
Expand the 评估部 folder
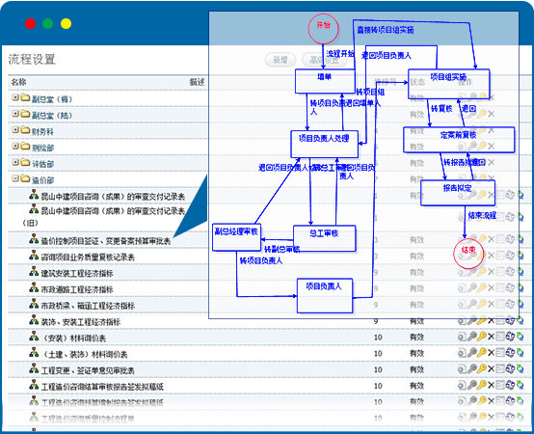15,162
